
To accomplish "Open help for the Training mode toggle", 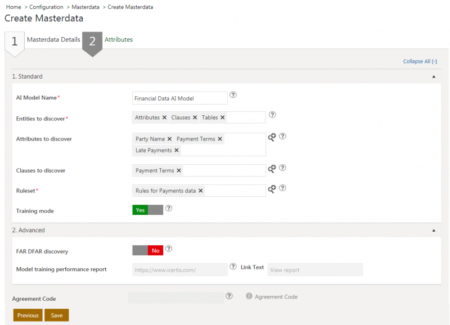I will point(169,209).
